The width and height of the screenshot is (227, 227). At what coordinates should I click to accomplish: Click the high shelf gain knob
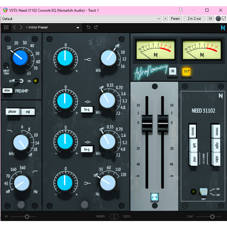pyautogui.click(x=65, y=58)
